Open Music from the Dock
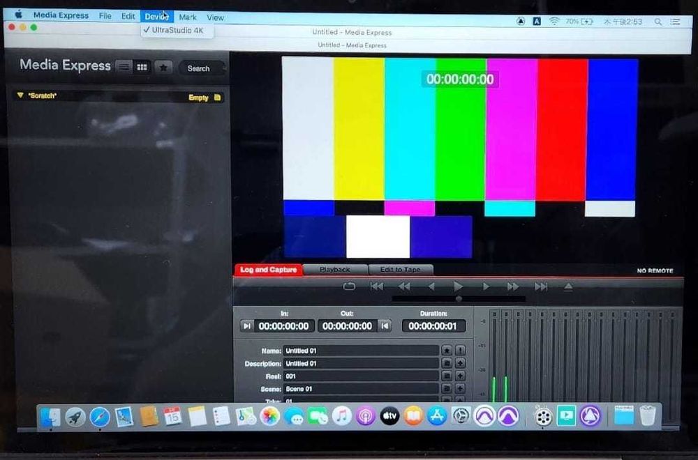The height and width of the screenshot is (460, 698). [x=342, y=417]
